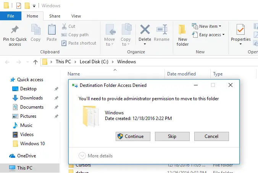The image size is (258, 173).
Task: Click Cancel in the dialog
Action: click(x=211, y=136)
